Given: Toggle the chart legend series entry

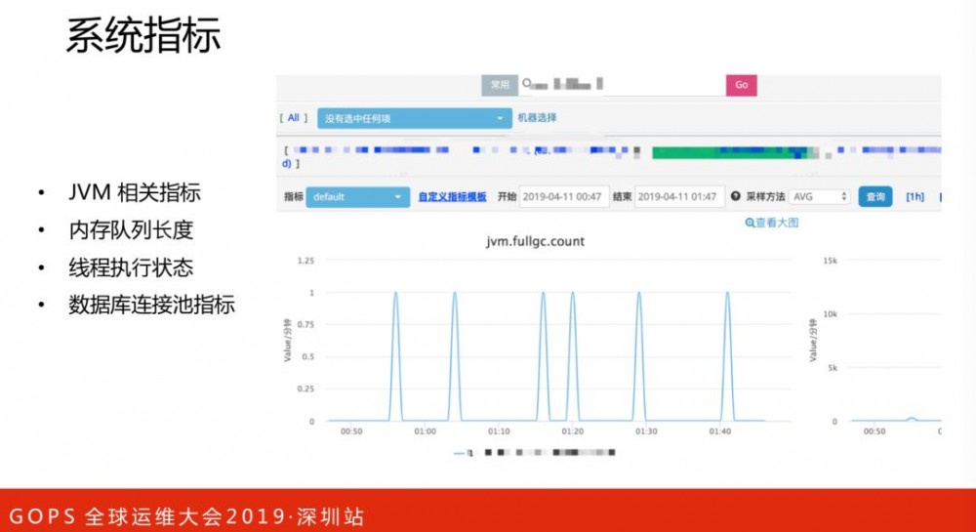Looking at the screenshot, I should pos(534,453).
